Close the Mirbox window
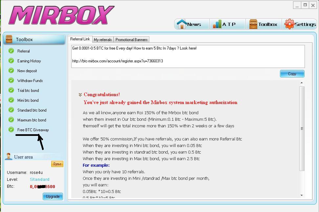 coord(313,5)
